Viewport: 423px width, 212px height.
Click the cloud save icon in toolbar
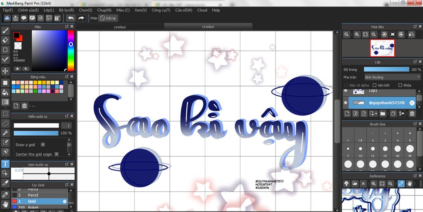click(x=7, y=18)
